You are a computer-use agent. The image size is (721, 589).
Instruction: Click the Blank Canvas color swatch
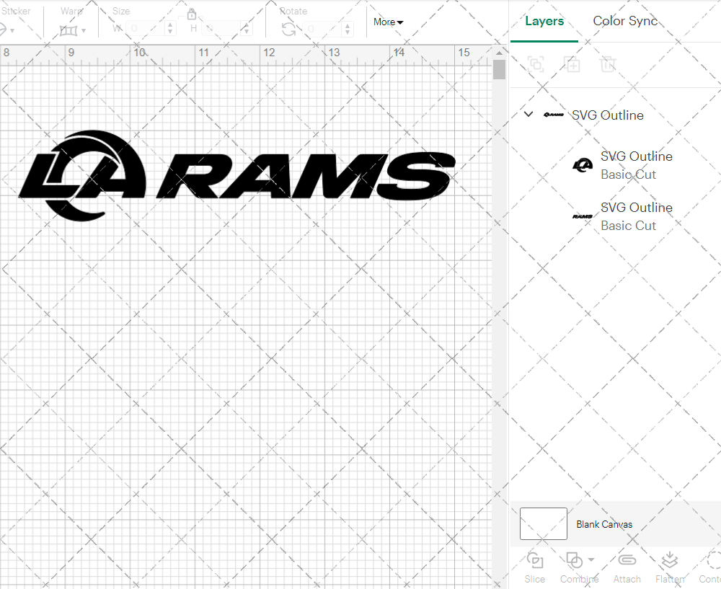(x=543, y=524)
